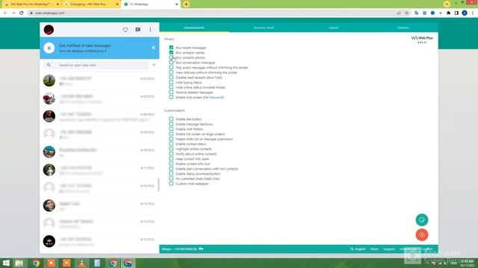
Task: Open File Explorer from the taskbar
Action: tap(19, 263)
